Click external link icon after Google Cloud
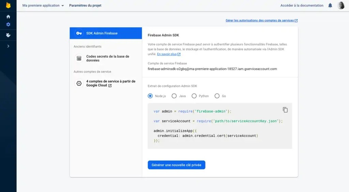The image size is (349, 192). tap(110, 86)
